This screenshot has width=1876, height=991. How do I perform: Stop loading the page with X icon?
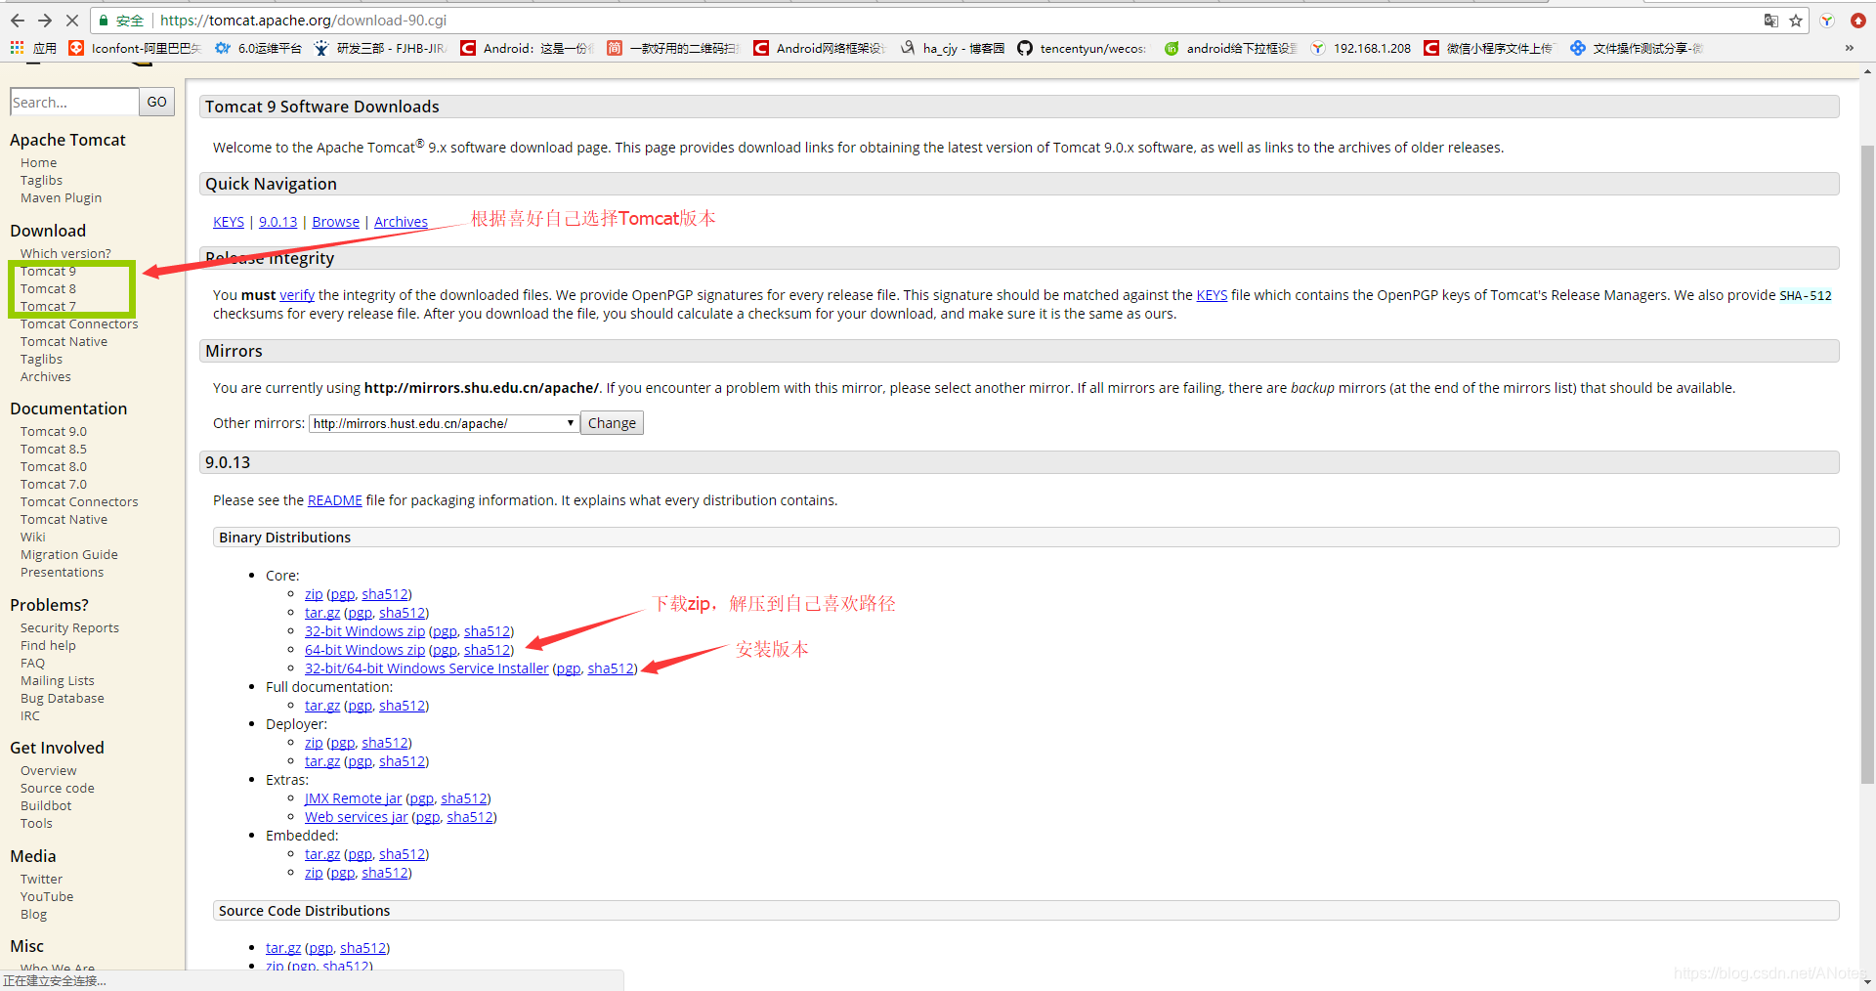tap(72, 20)
